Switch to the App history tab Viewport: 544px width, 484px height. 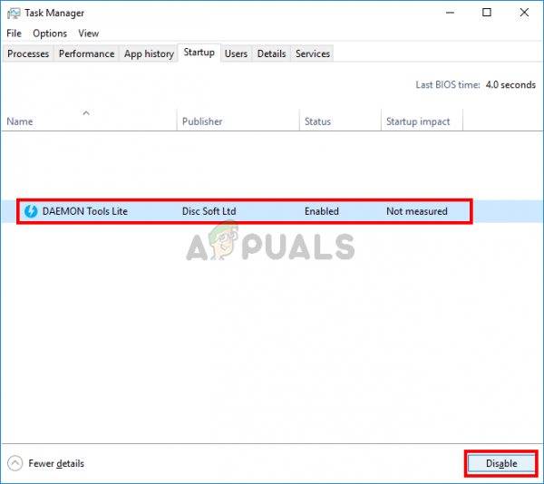point(149,53)
